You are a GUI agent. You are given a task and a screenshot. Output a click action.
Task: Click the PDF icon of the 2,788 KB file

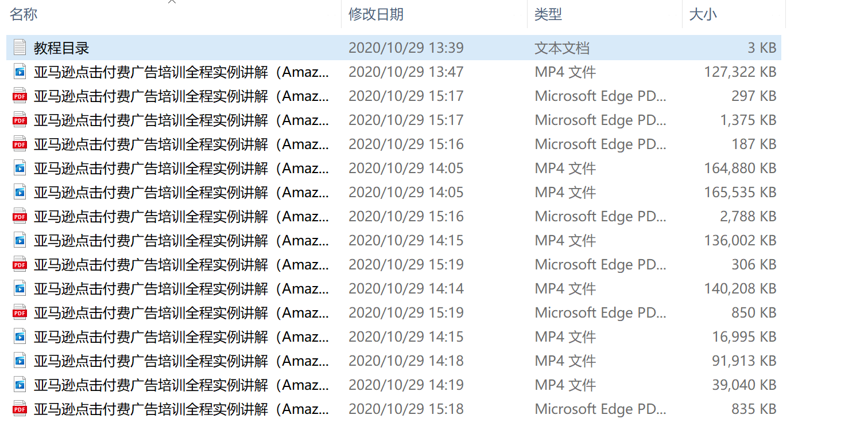point(20,216)
